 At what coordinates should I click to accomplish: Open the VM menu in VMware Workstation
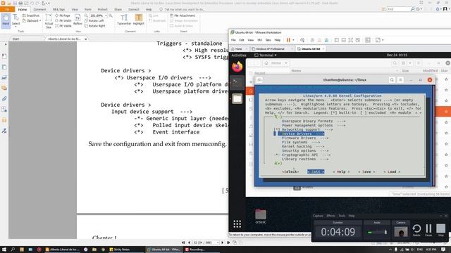[x=259, y=40]
